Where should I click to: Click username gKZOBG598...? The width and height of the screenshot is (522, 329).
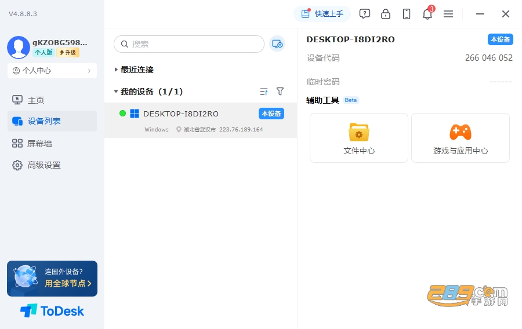pos(60,42)
